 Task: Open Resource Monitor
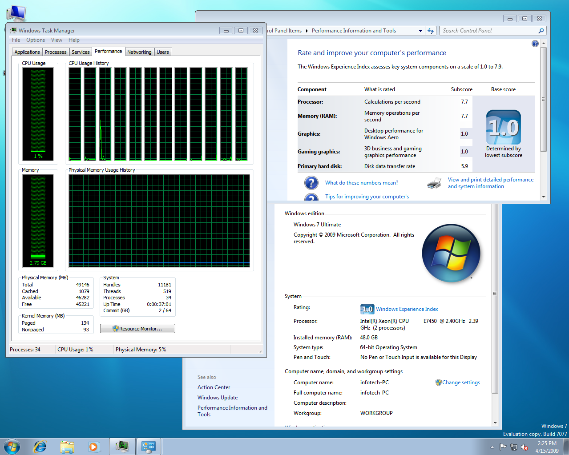(x=137, y=328)
